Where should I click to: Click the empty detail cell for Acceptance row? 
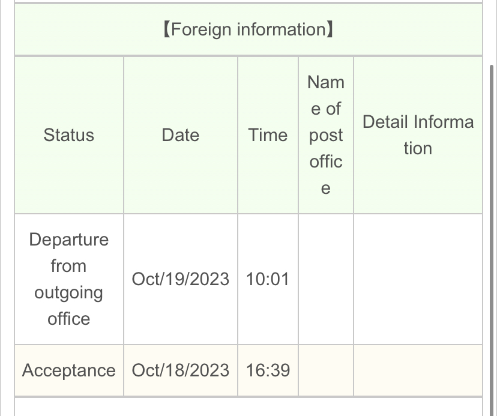tap(418, 370)
